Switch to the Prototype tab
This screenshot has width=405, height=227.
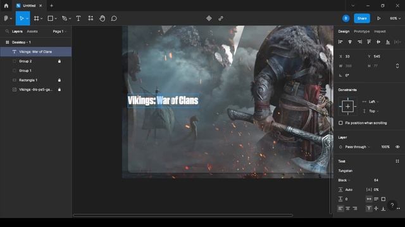coord(361,32)
